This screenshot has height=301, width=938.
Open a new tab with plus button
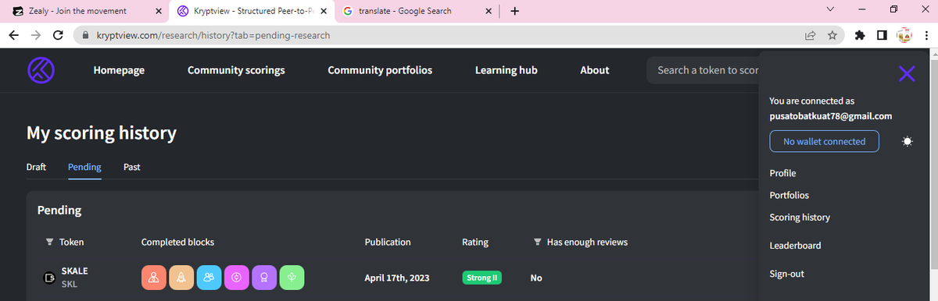coord(514,12)
